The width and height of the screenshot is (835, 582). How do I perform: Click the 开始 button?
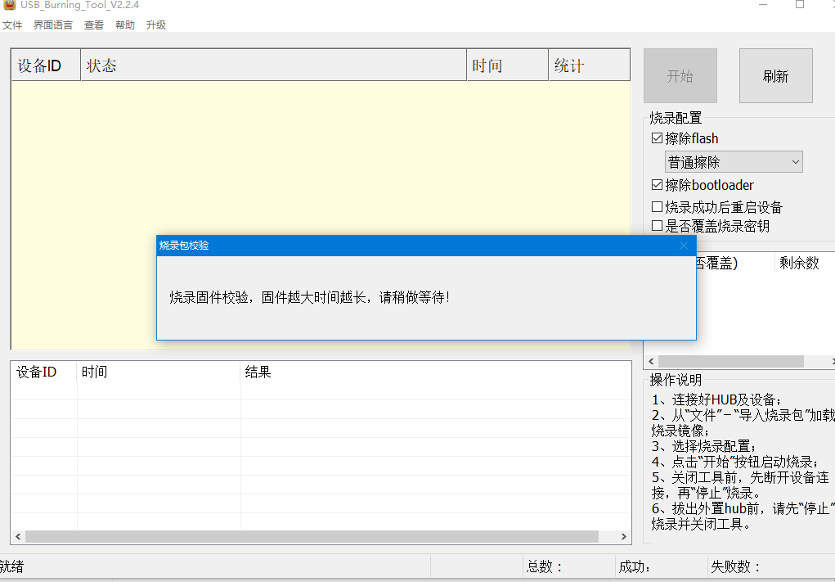680,76
